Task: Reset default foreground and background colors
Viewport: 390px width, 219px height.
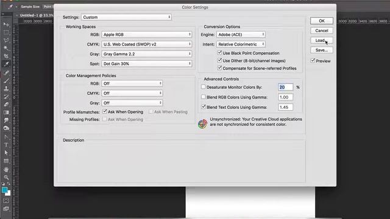Action: [3, 184]
